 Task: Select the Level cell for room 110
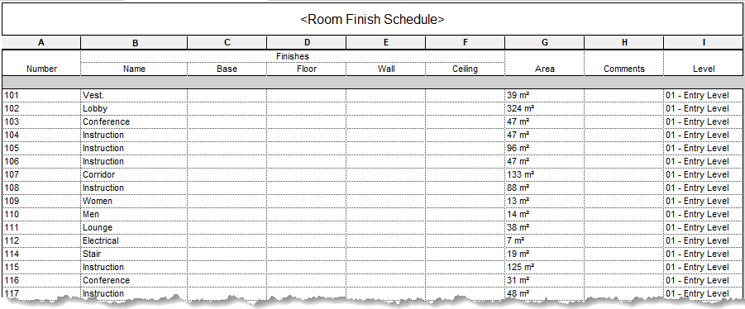[x=703, y=215]
